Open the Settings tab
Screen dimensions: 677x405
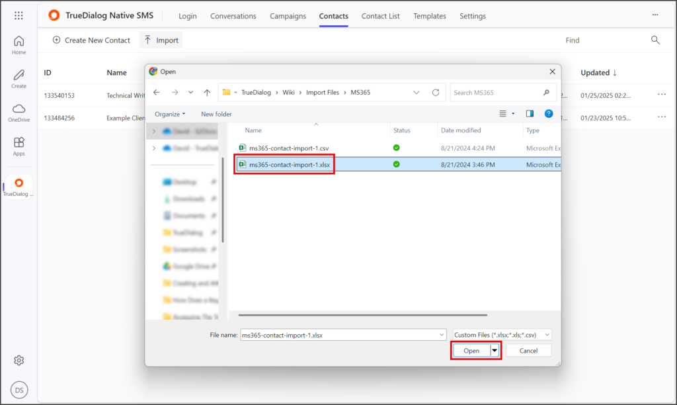472,16
